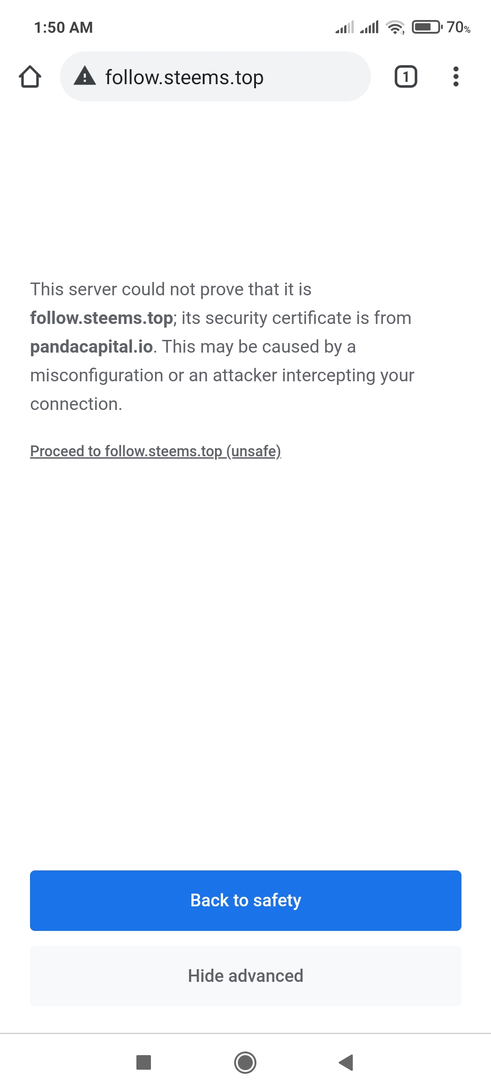Tap bold pandacapital.io certificate name

coord(91,347)
